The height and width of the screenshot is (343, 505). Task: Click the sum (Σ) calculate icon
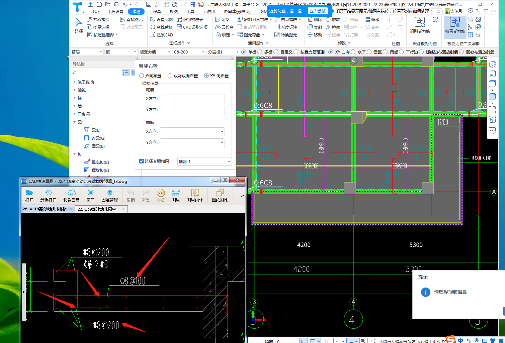coord(149,4)
